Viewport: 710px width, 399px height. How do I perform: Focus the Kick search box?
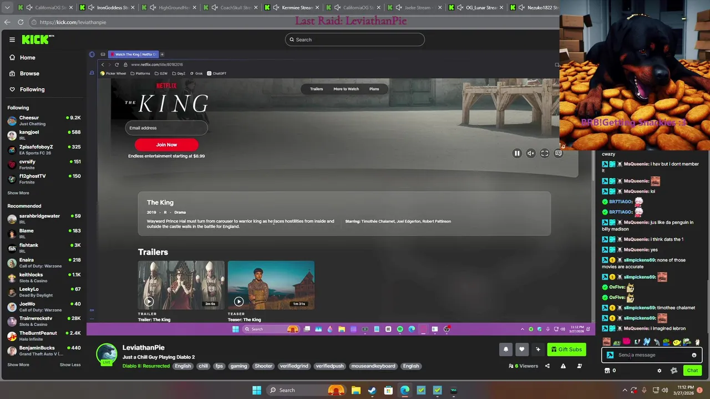(x=355, y=39)
